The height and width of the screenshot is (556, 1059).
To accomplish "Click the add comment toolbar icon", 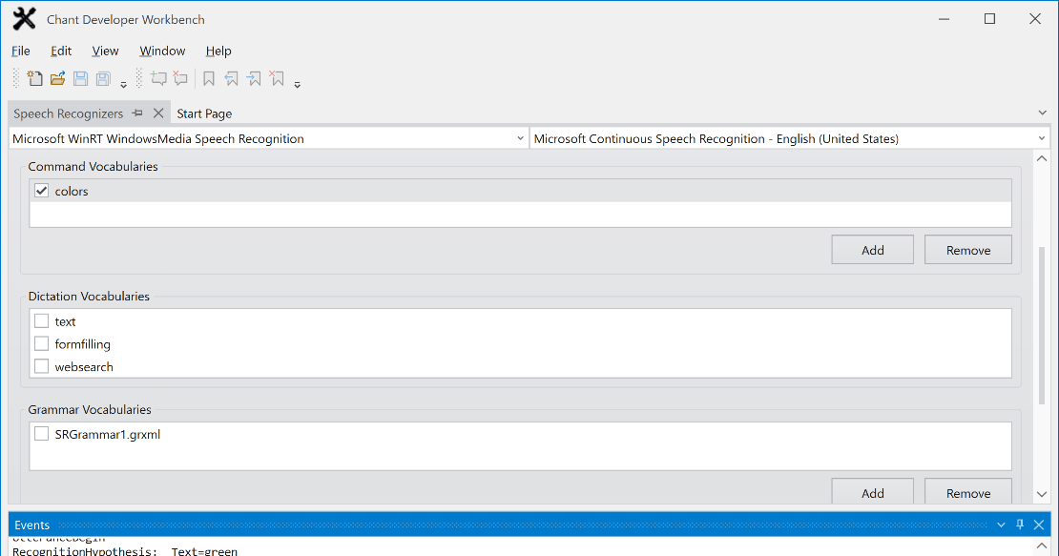I will click(x=158, y=79).
